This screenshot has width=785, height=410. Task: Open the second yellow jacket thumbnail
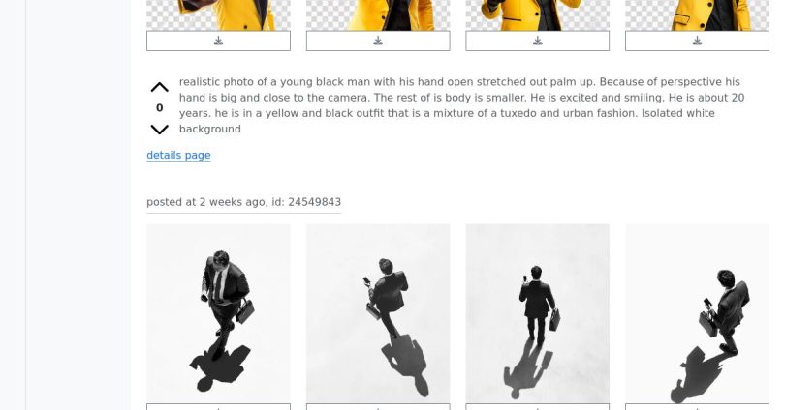point(378,15)
